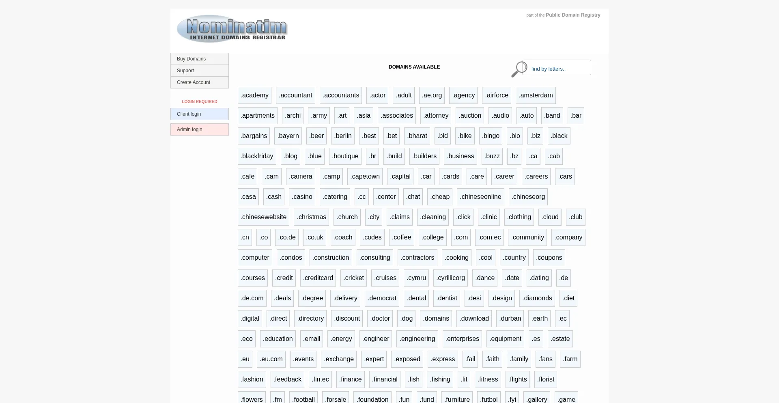The width and height of the screenshot is (779, 403).
Task: Select the .chineseonline domain
Action: [x=480, y=197]
